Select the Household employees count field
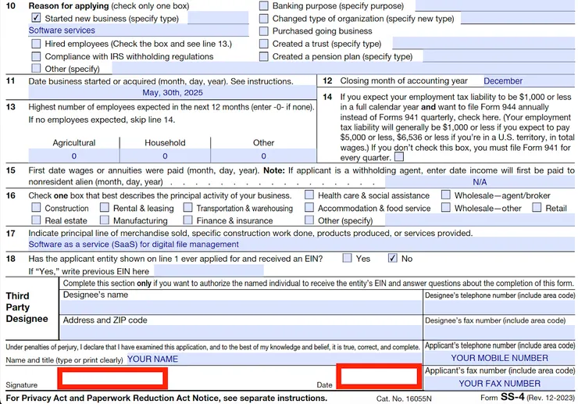Viewport: 578px width, 404px height. 165,156
